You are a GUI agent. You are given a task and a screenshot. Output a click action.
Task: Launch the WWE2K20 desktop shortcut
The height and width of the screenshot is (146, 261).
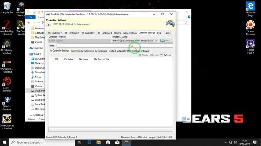[7, 66]
